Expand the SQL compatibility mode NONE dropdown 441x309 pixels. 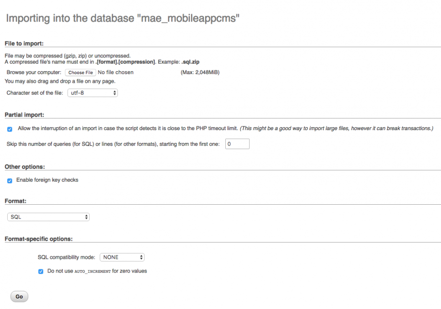pos(122,257)
